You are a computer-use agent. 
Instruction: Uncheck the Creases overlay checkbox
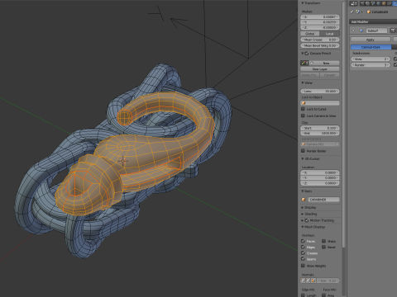pos(303,253)
